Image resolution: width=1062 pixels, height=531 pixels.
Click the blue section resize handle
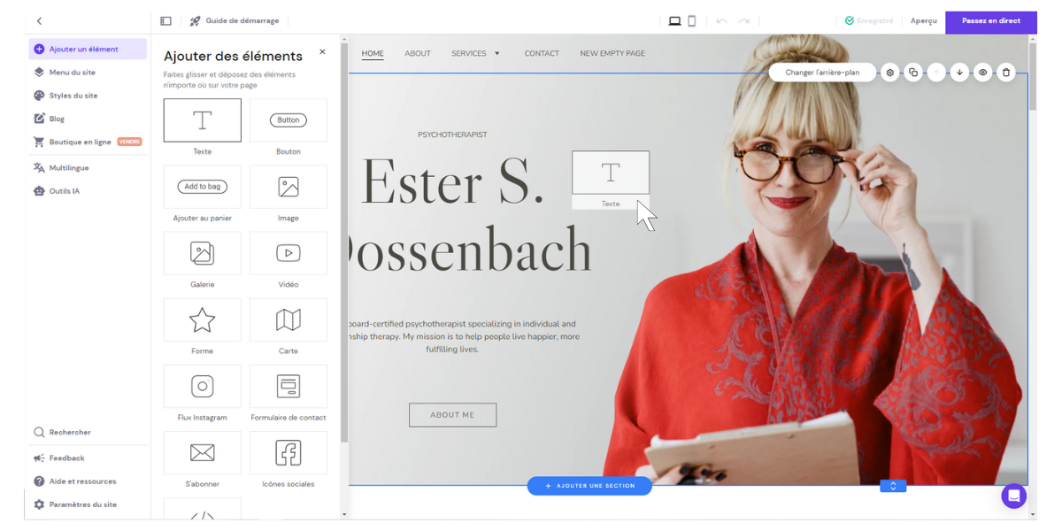[x=893, y=486]
